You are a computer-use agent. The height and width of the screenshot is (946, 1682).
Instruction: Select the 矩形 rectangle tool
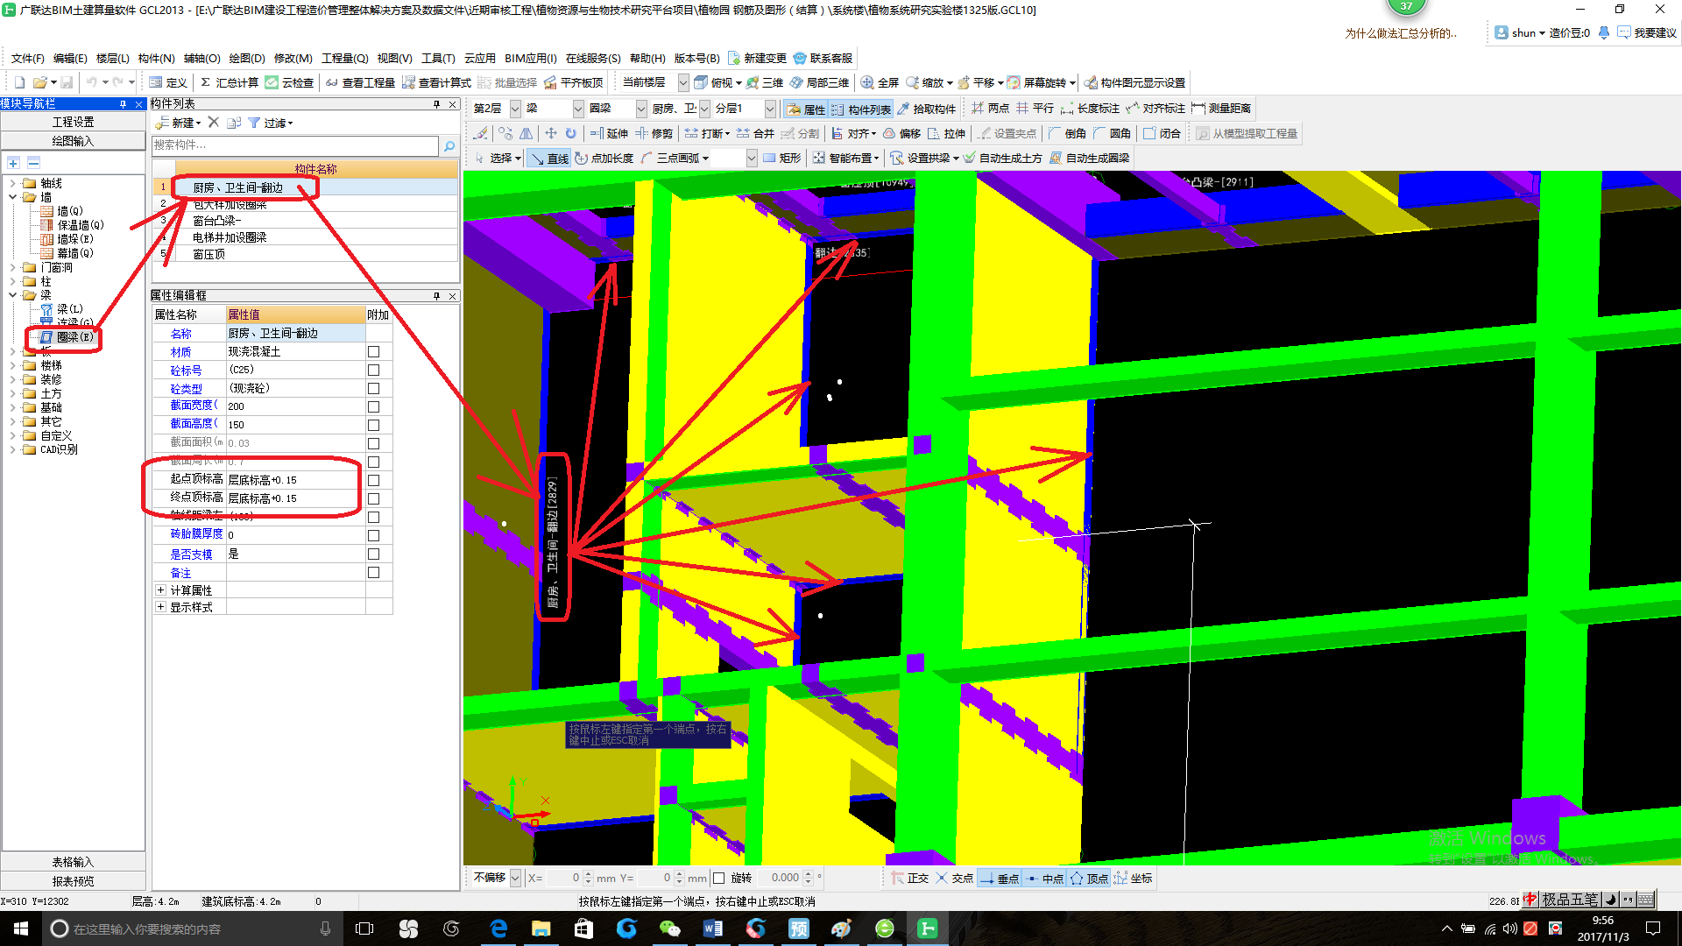click(781, 158)
